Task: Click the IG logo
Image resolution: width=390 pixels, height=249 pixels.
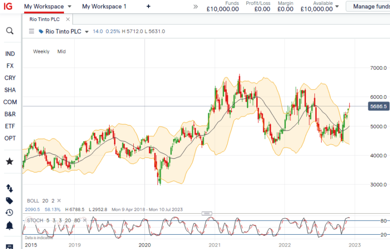Action: (x=8, y=6)
